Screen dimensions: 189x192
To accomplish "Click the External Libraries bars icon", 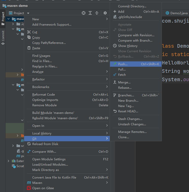I will 14,161.
